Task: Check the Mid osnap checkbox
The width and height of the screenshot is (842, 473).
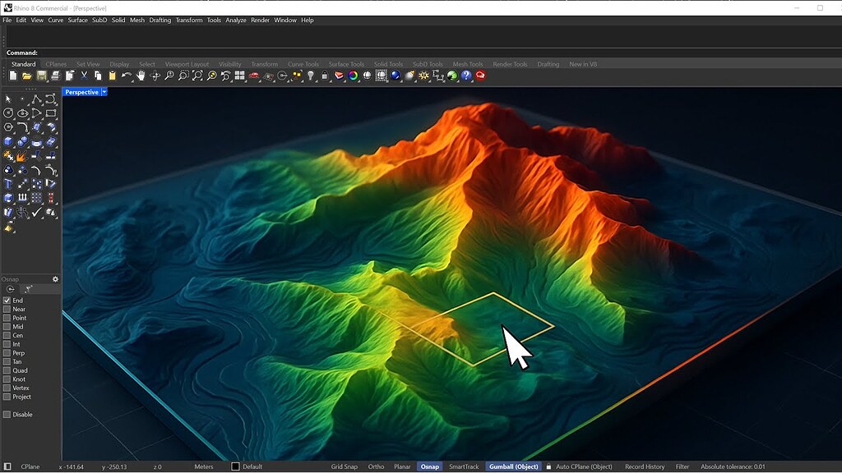Action: tap(6, 326)
